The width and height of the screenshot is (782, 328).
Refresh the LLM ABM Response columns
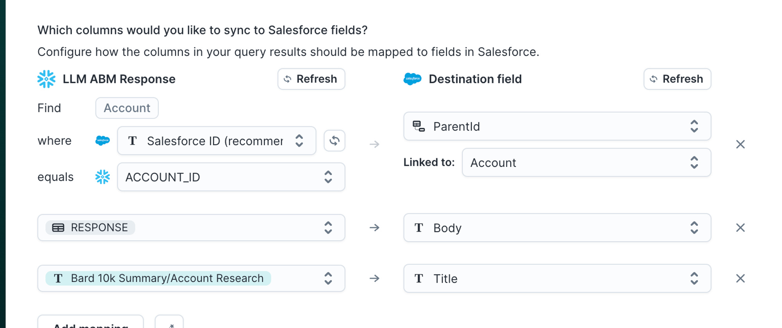[311, 79]
